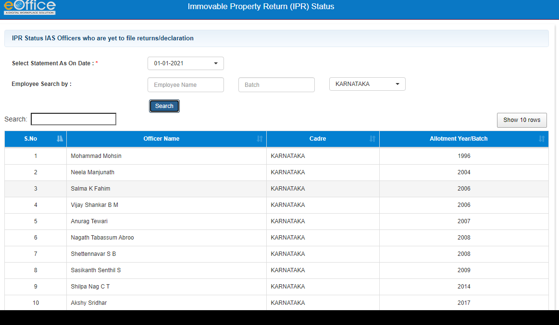Image resolution: width=559 pixels, height=325 pixels.
Task: Click the table Search text box
Action: [x=74, y=119]
